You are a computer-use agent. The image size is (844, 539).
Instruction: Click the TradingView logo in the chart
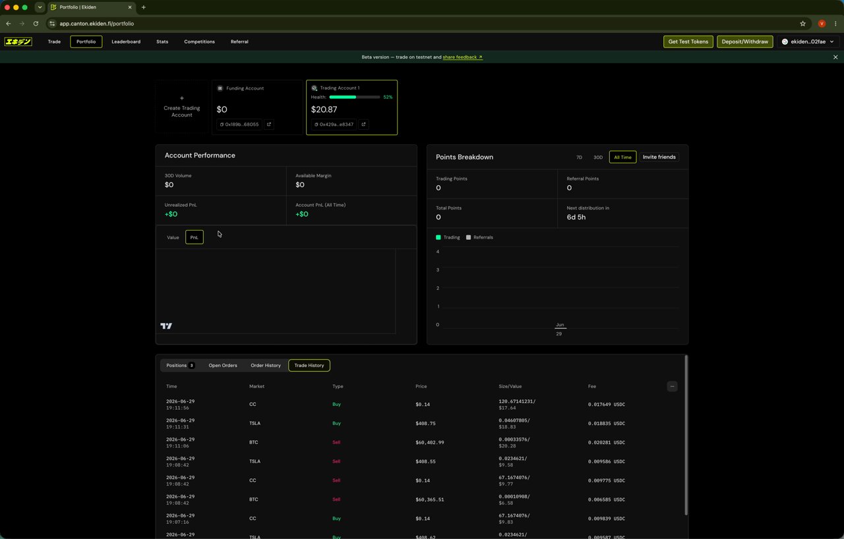coord(166,326)
